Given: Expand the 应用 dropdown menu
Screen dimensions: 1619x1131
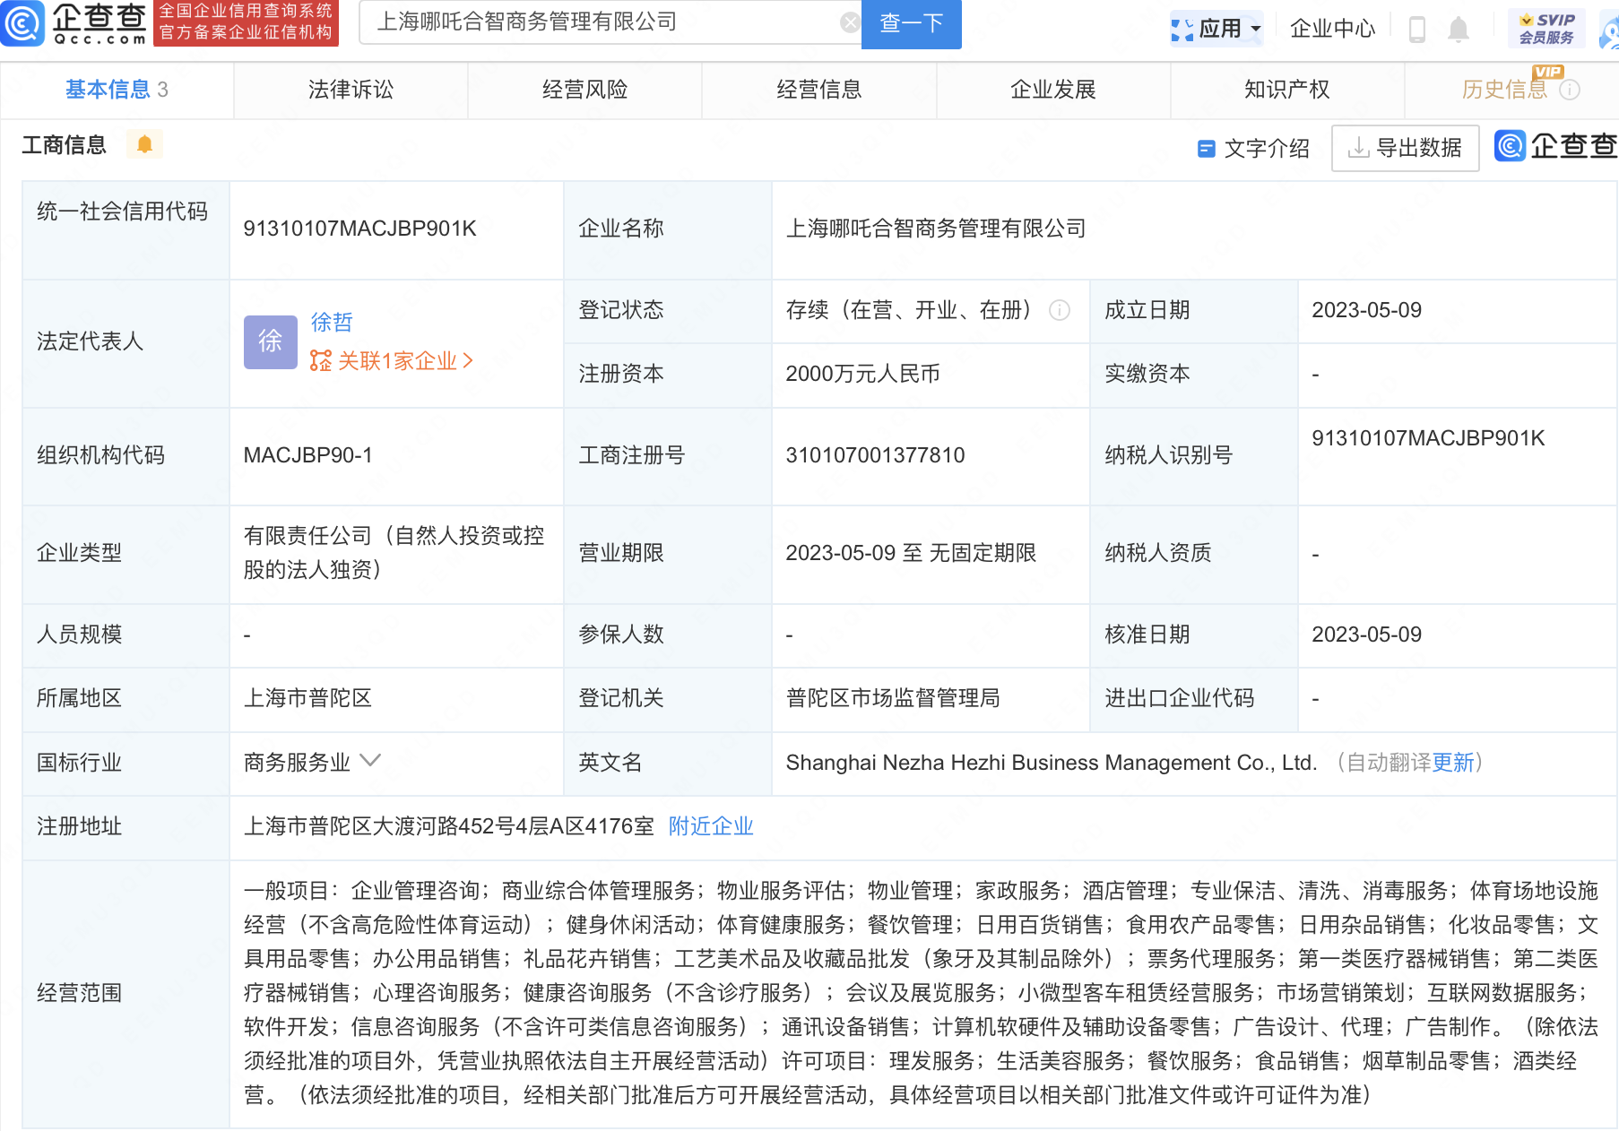Looking at the screenshot, I should click(x=1217, y=29).
